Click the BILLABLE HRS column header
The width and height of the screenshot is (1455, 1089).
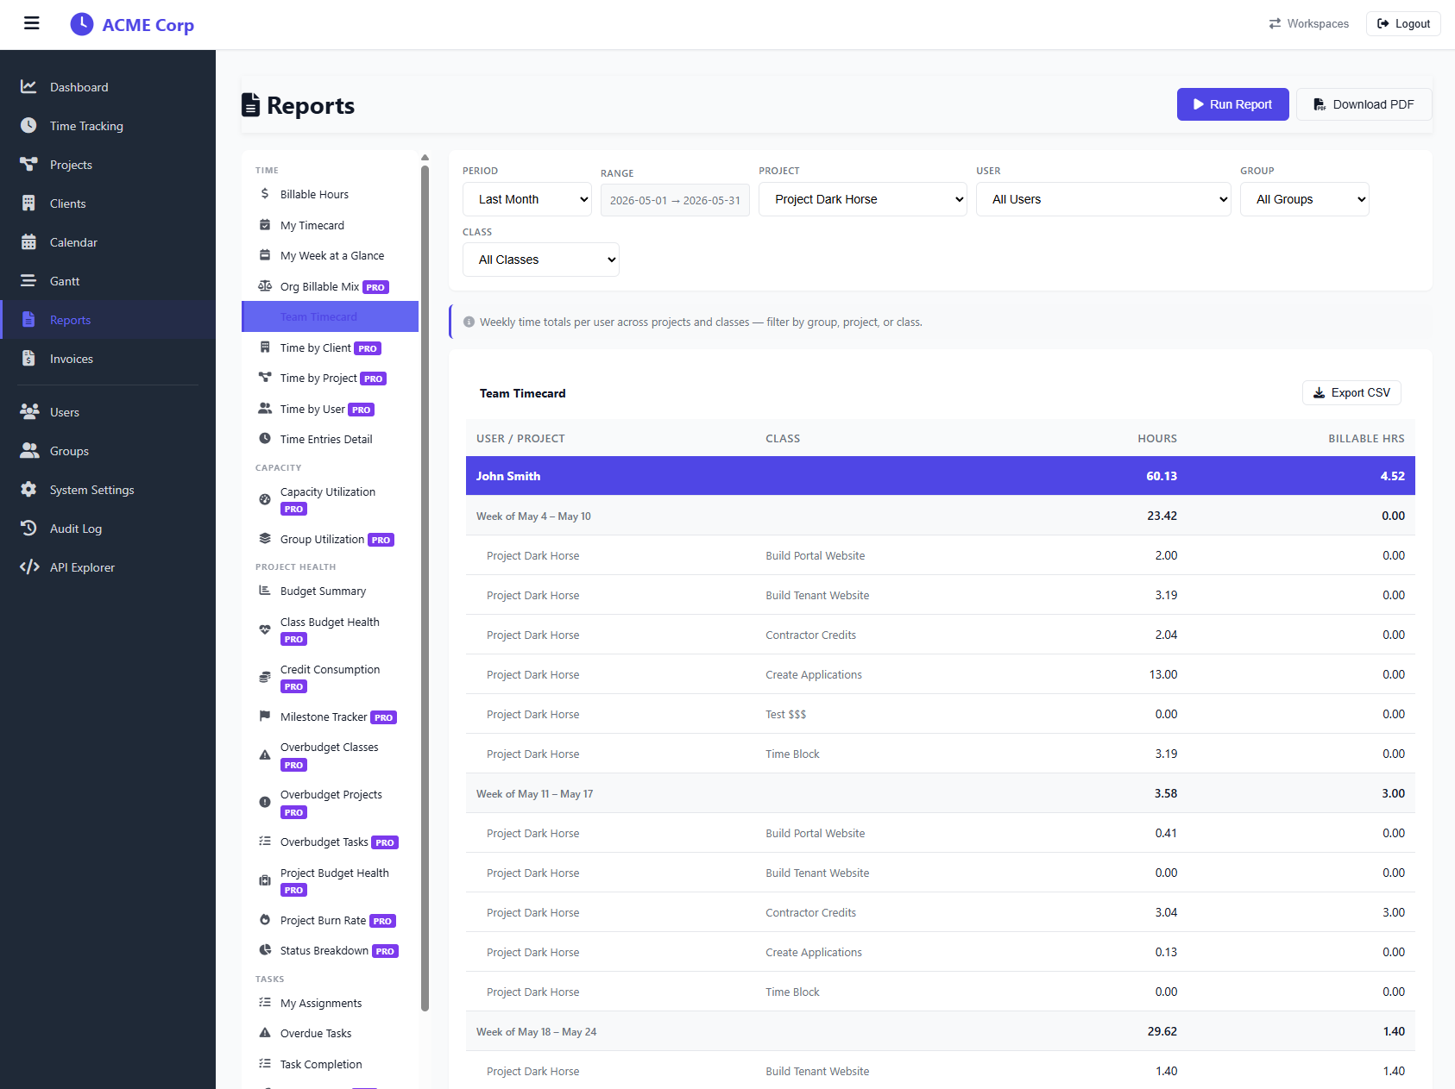coord(1366,438)
